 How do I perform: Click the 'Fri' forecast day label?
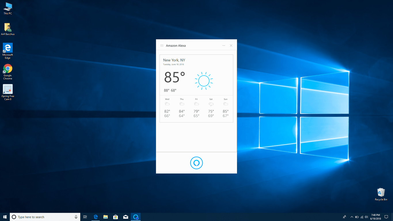[x=196, y=99]
